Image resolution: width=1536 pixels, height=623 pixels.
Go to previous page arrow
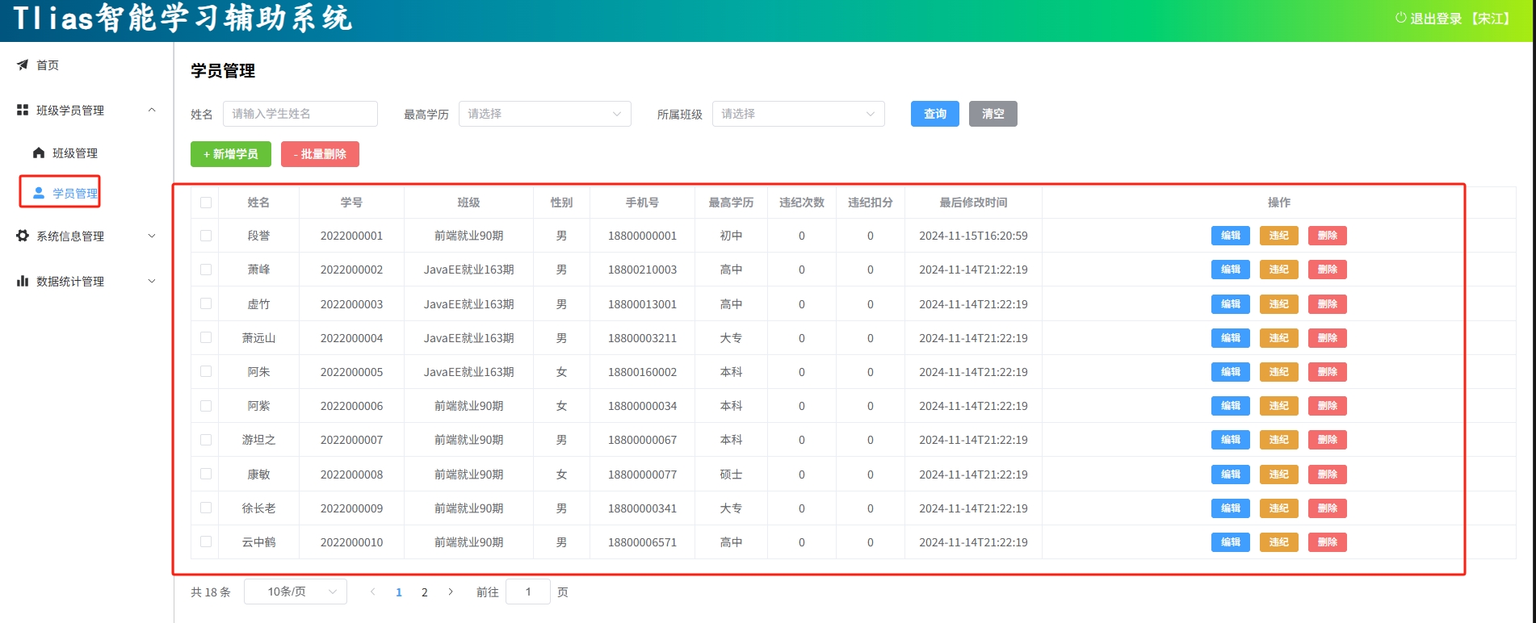pos(372,592)
